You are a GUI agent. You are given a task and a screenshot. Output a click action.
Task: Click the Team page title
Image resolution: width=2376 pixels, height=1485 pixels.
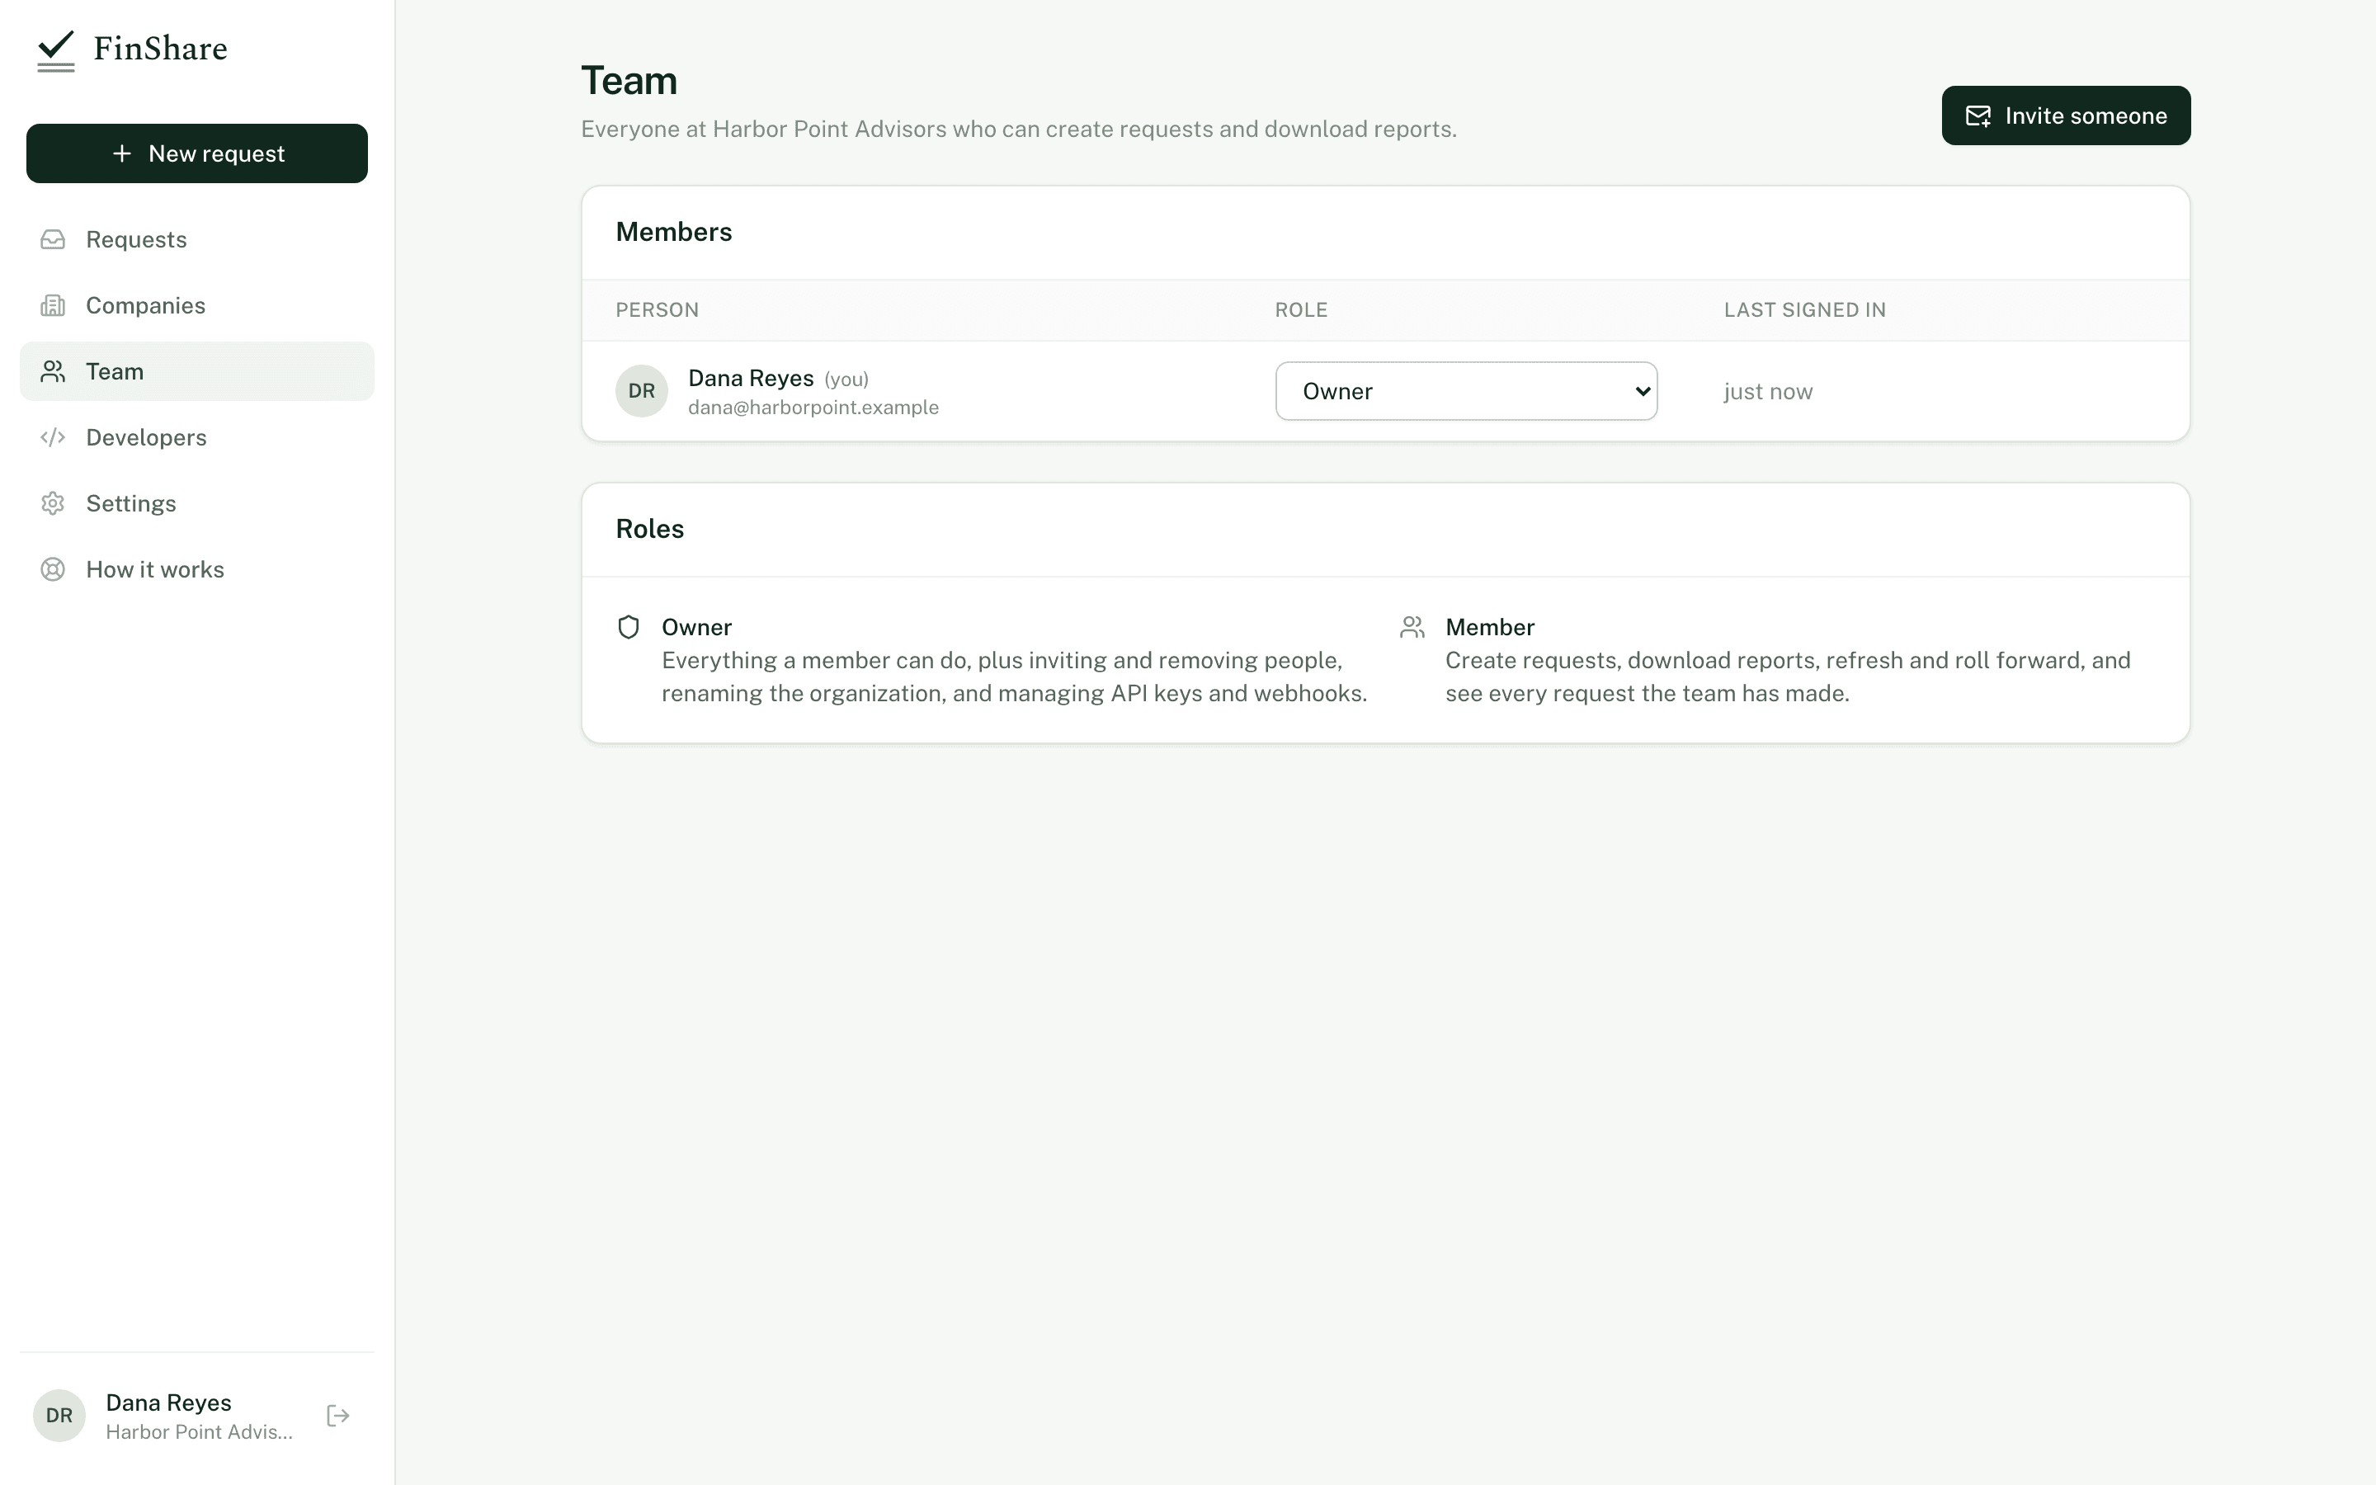(629, 81)
